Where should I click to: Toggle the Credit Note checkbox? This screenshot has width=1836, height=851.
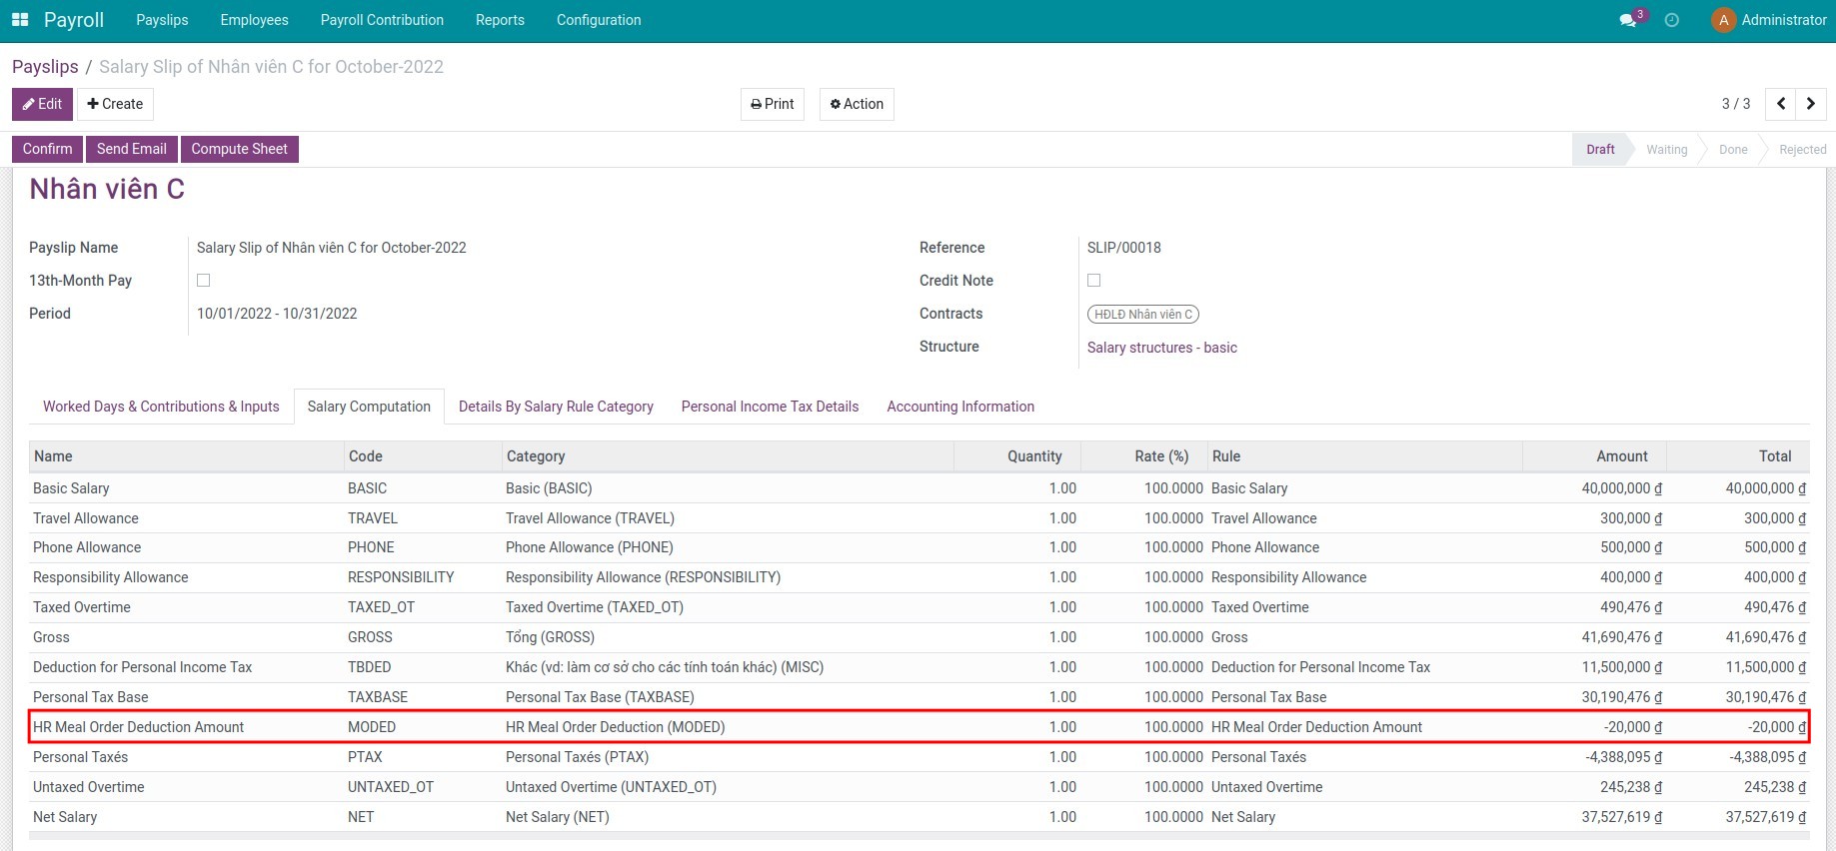[1094, 281]
